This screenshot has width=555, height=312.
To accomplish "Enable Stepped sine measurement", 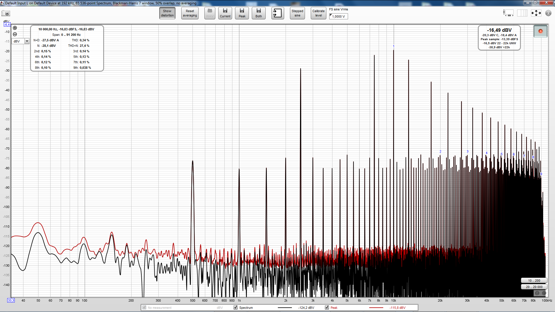I will 297,13.
